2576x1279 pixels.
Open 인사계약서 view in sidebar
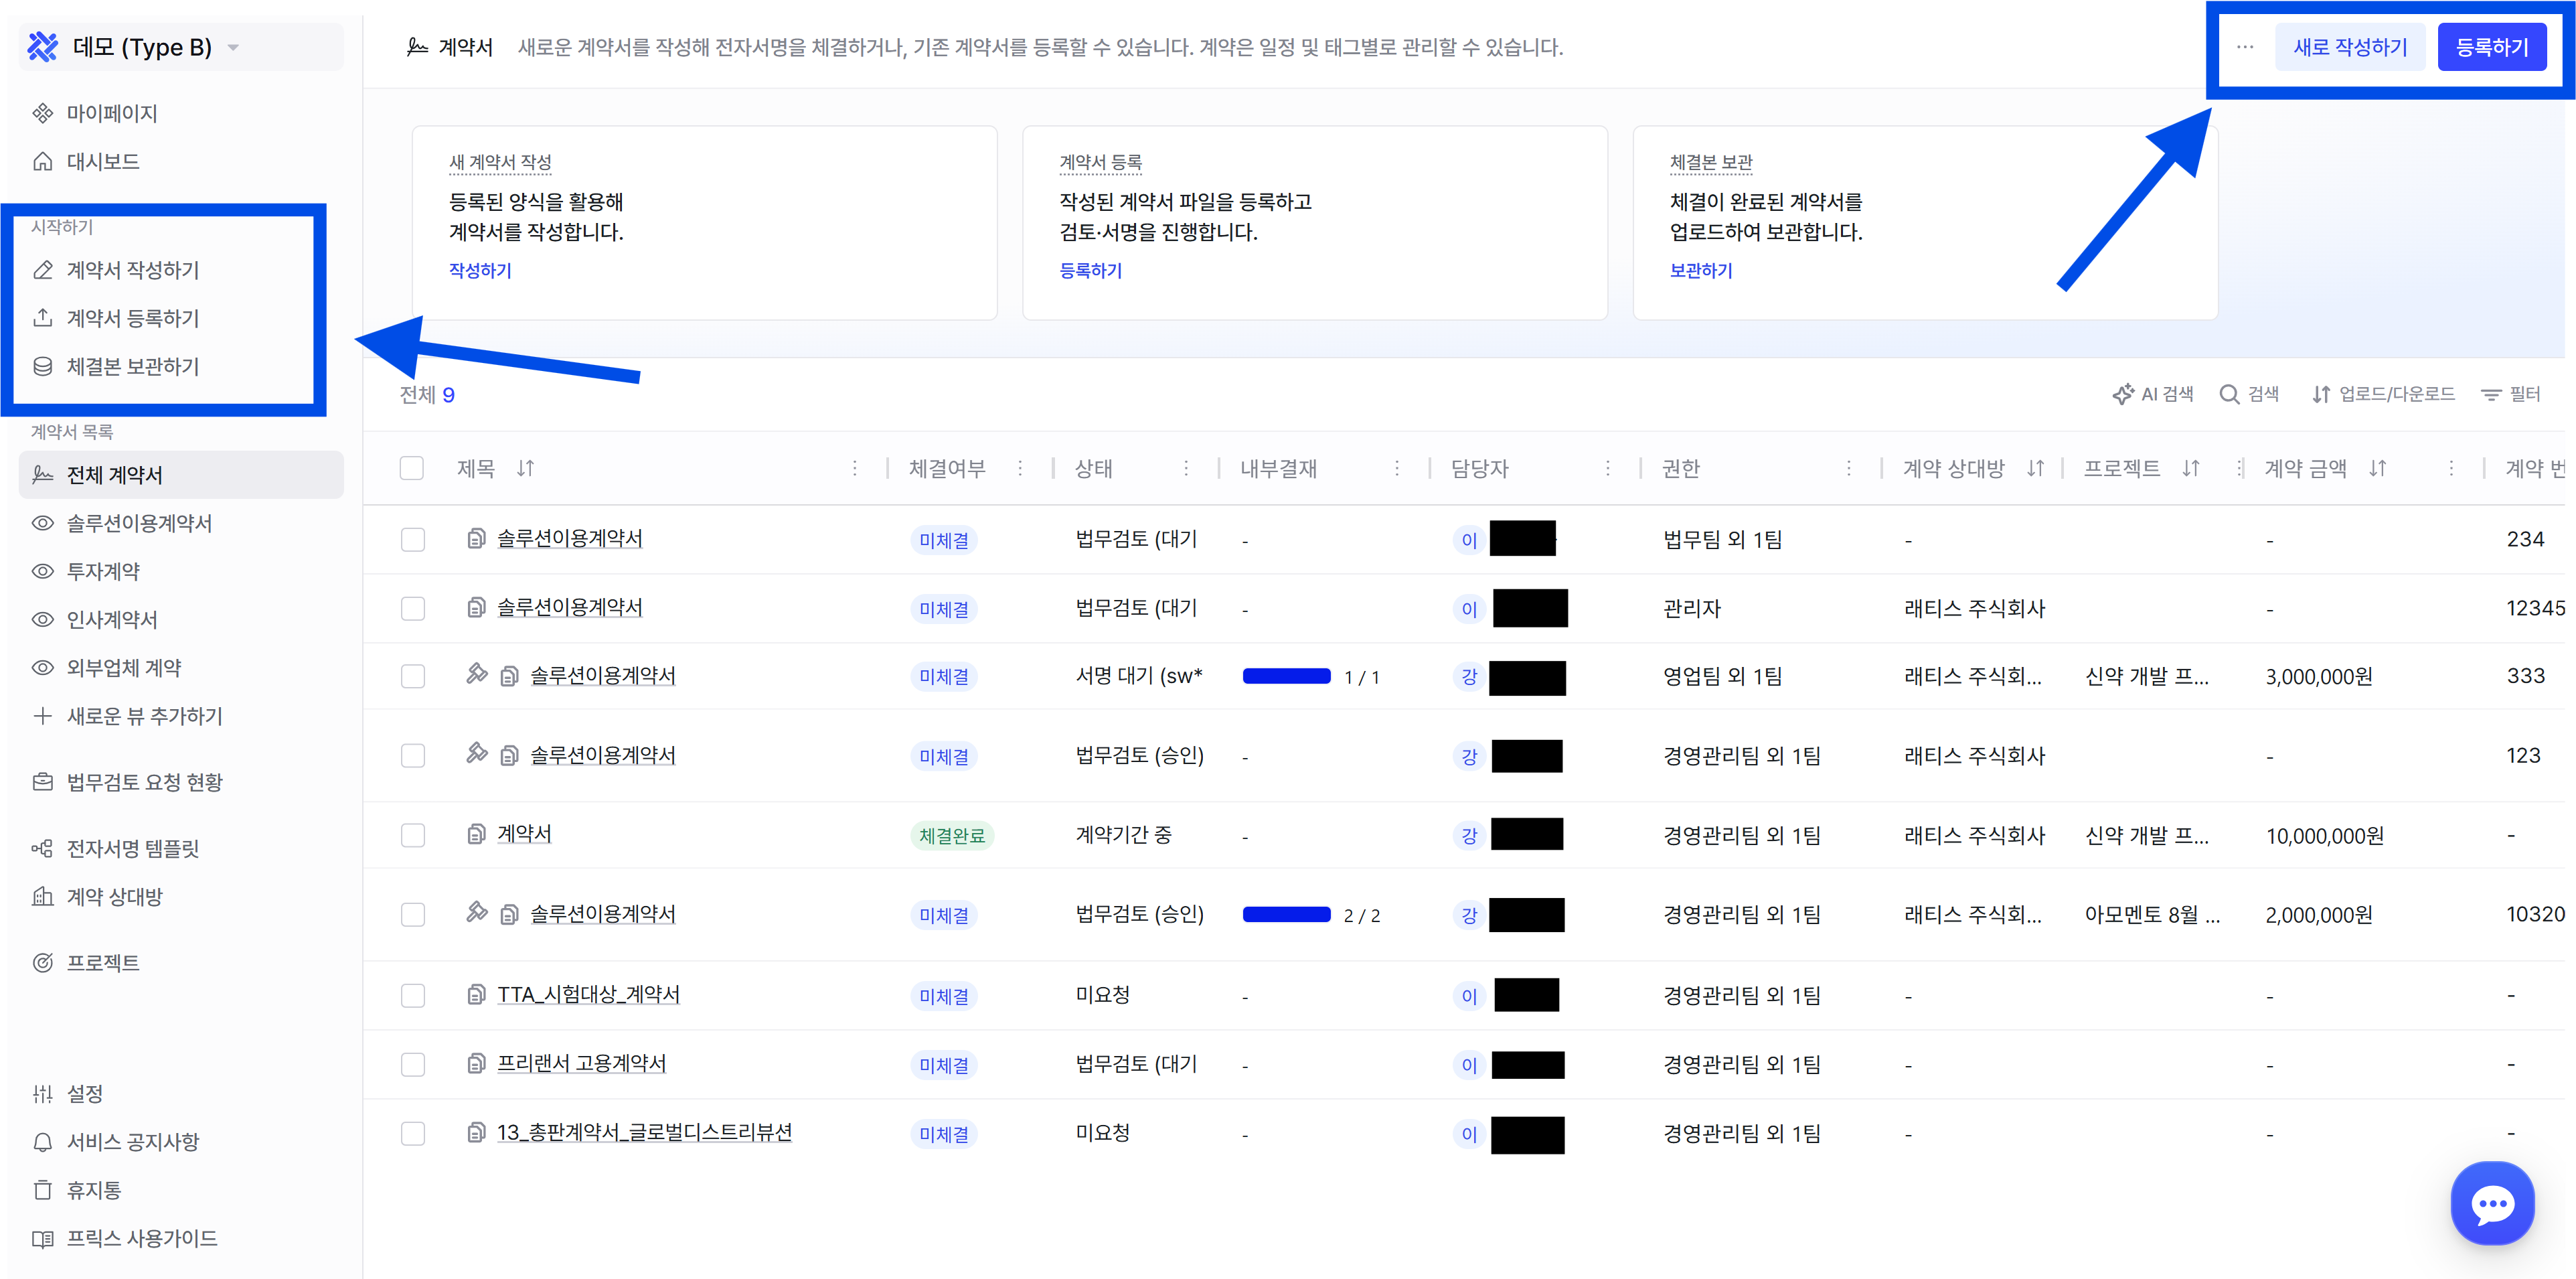(x=112, y=620)
